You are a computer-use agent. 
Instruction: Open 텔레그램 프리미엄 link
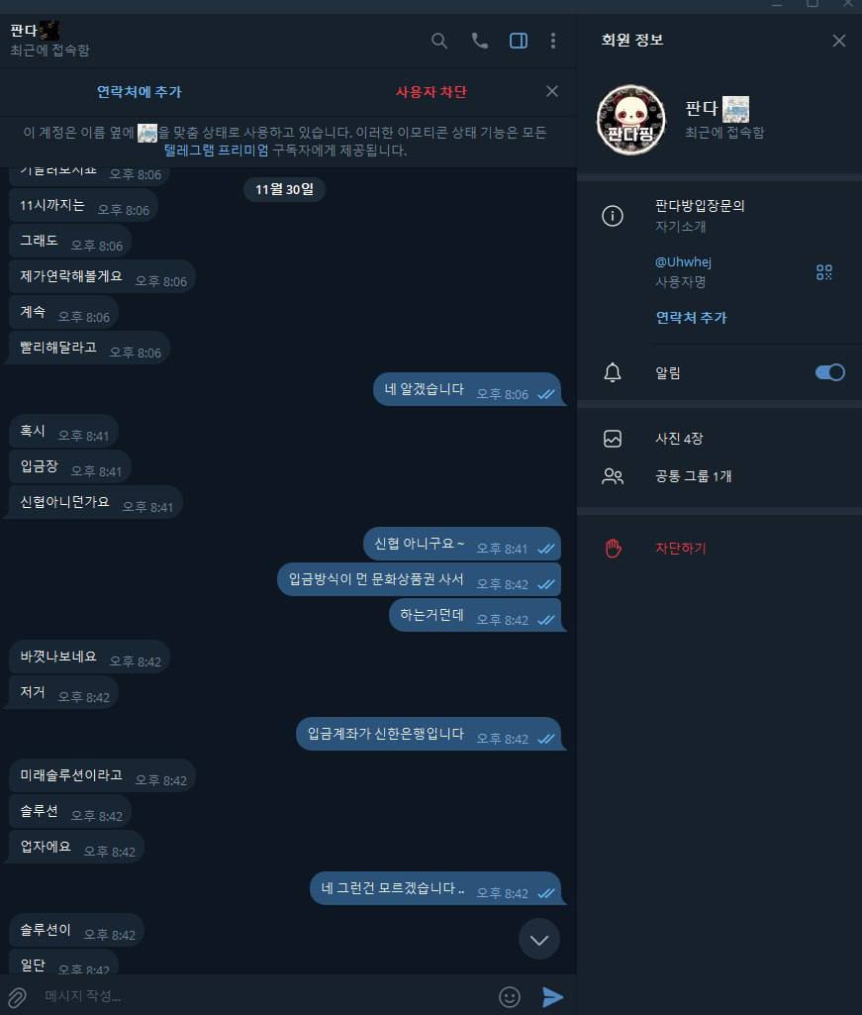(216, 151)
